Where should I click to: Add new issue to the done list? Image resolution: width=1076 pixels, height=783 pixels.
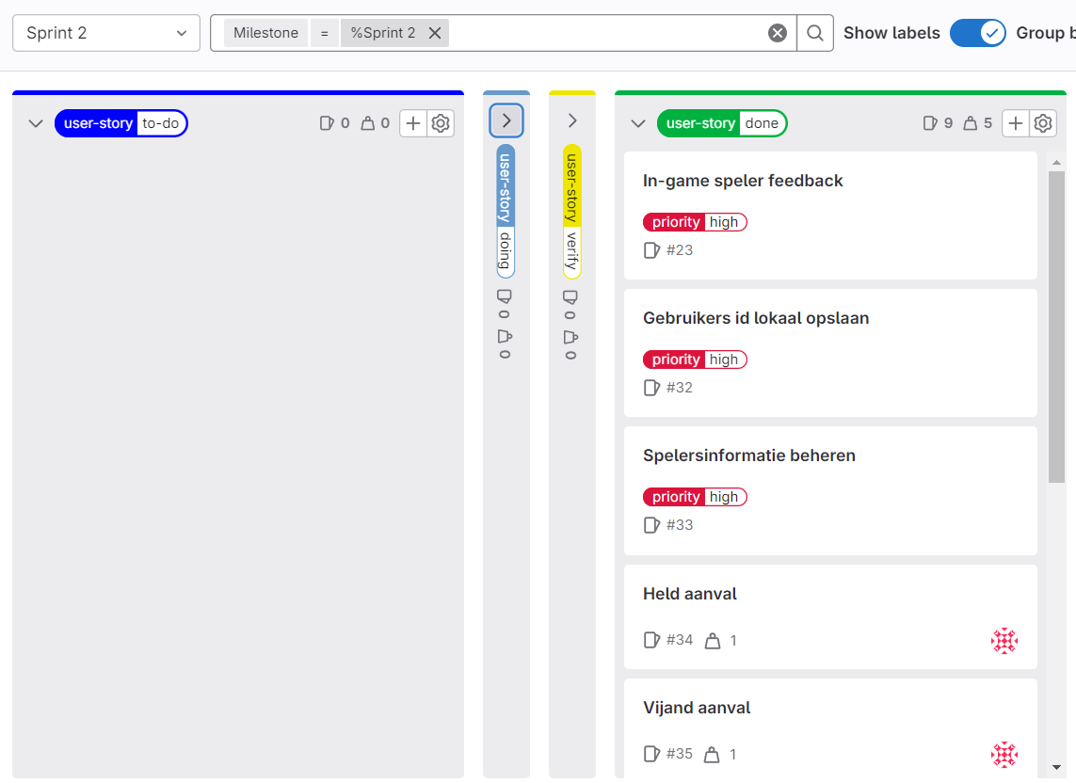click(x=1016, y=123)
